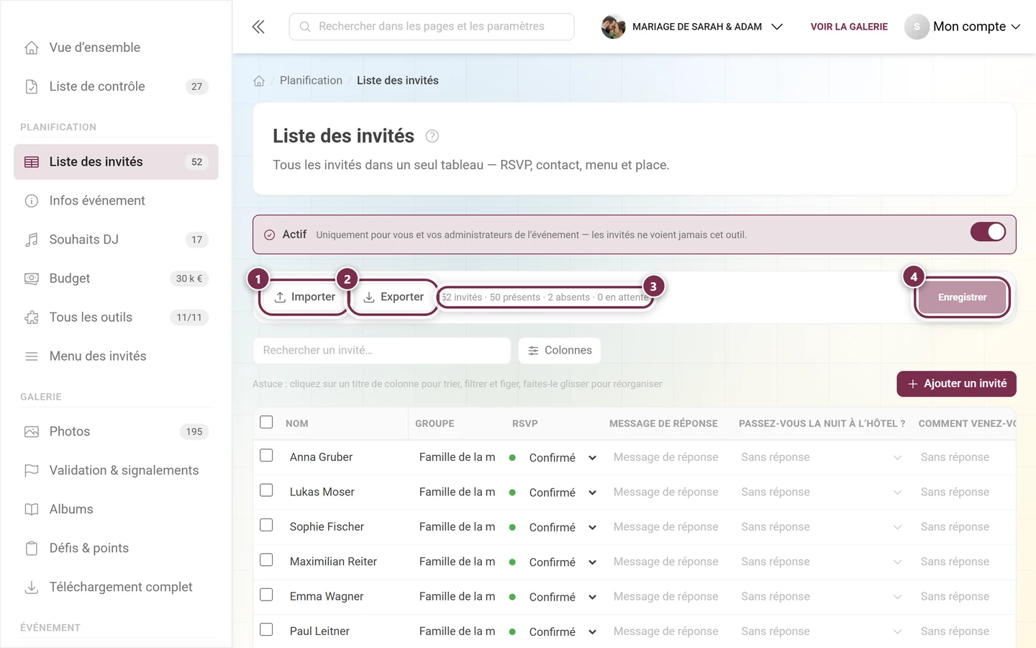
Task: Open Lukas Moser's hotel night dropdown
Action: 821,492
